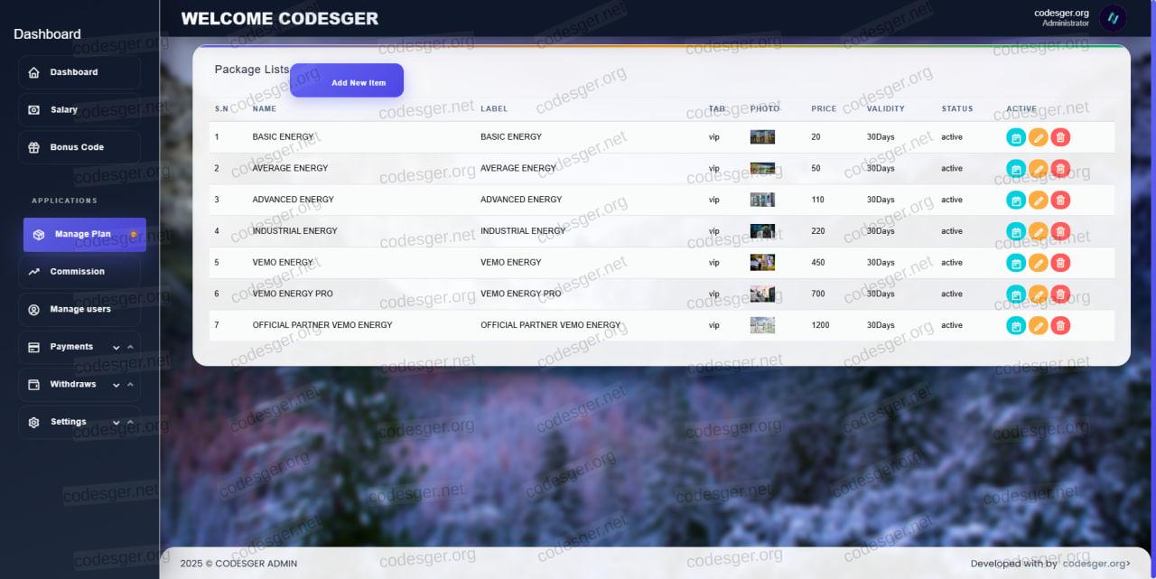
Task: Select Manage users in the sidebar
Action: click(79, 310)
